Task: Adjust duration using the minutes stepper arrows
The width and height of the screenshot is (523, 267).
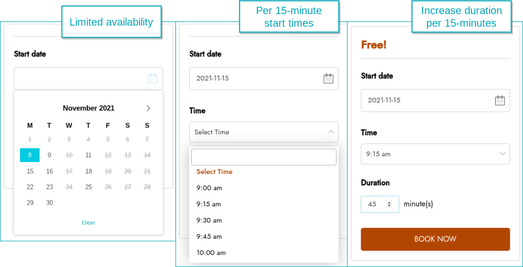Action: 389,204
